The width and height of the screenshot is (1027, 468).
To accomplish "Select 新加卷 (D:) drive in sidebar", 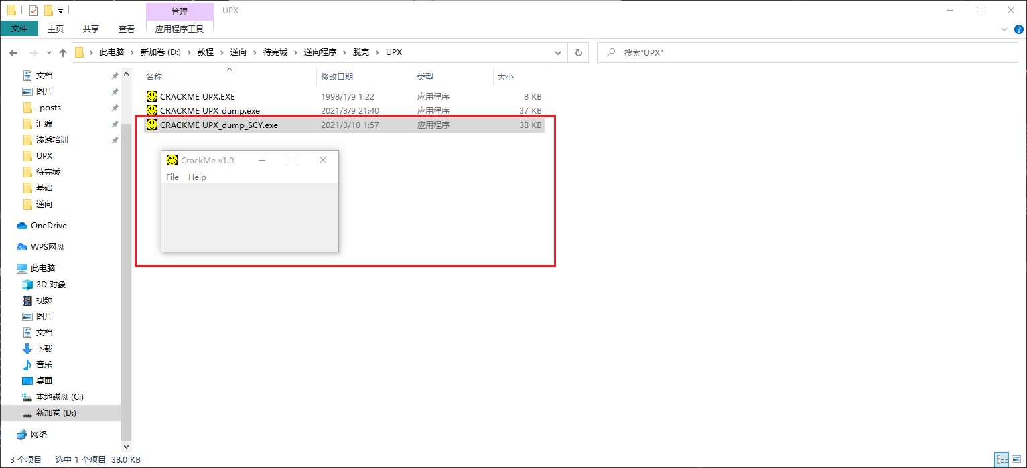I will pyautogui.click(x=56, y=413).
